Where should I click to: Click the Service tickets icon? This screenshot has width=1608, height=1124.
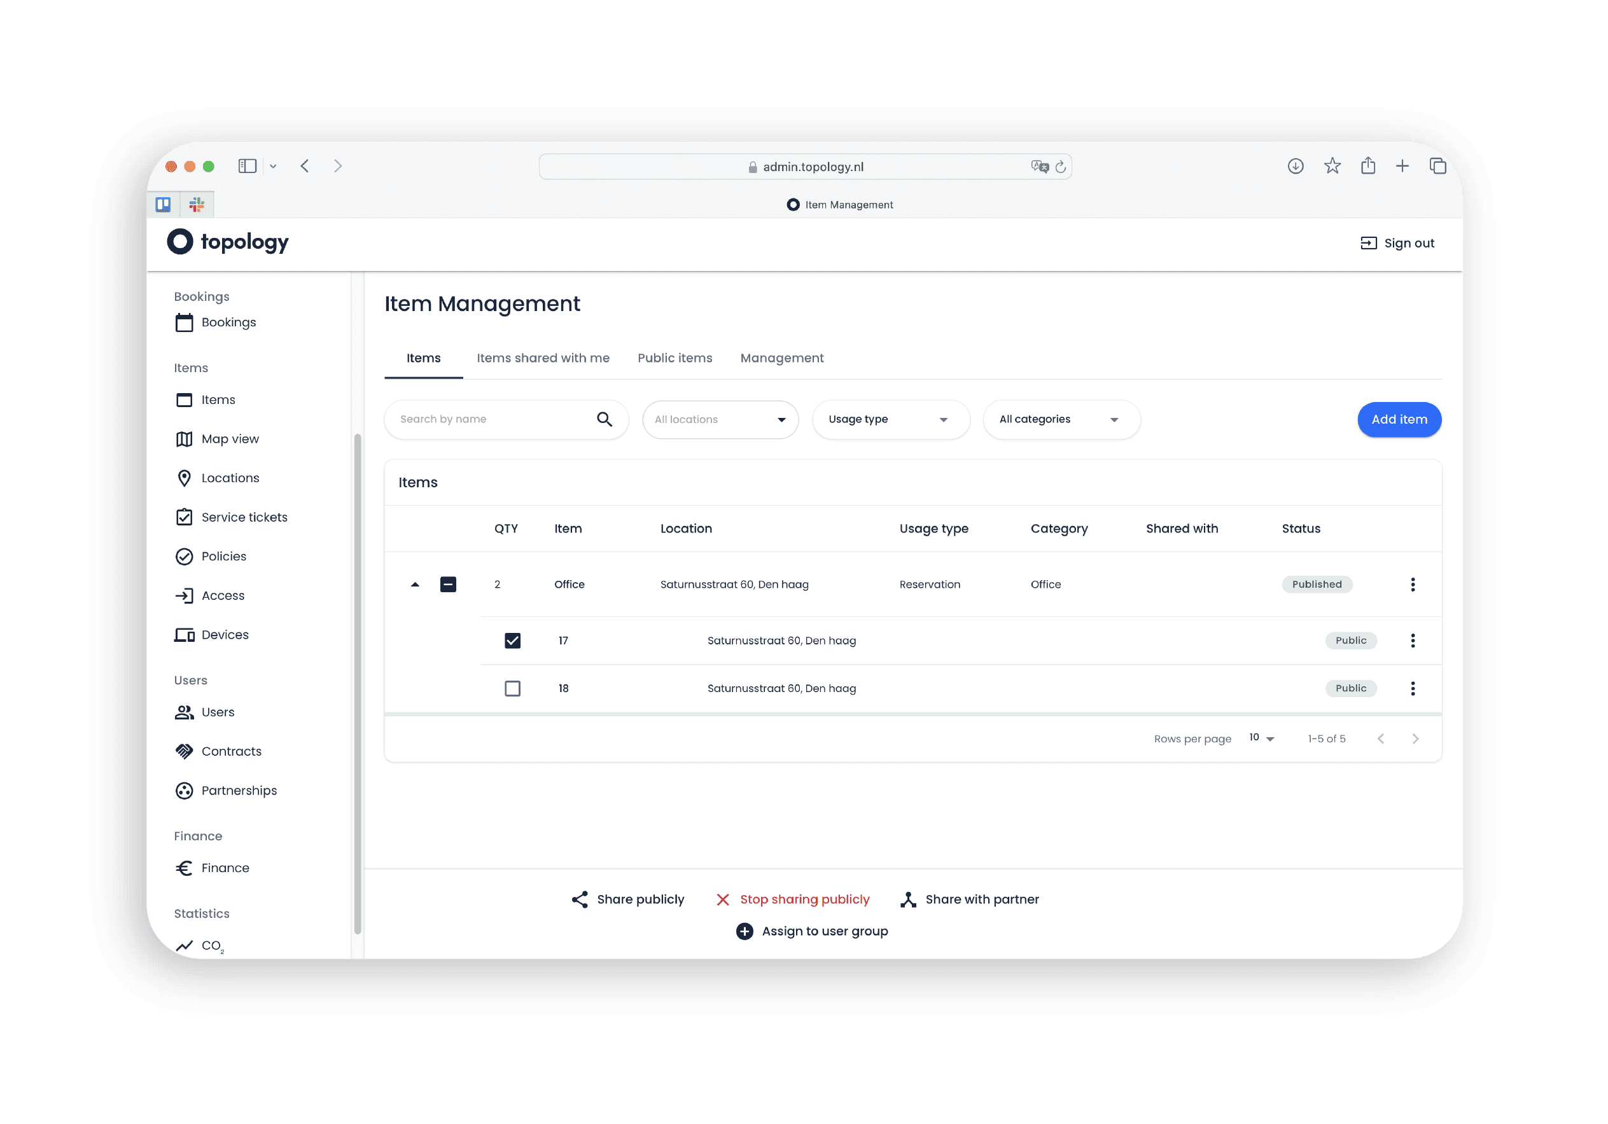184,518
